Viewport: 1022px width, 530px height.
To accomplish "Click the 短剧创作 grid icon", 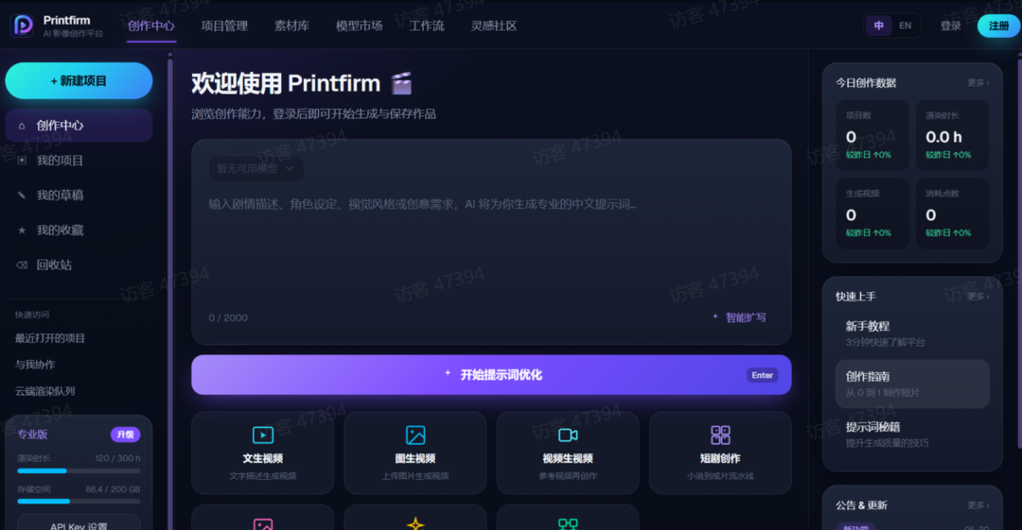I will click(x=720, y=435).
